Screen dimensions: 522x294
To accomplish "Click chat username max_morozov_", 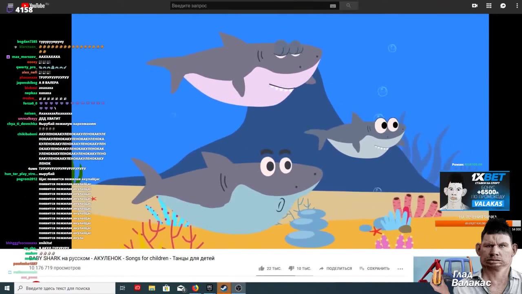I will 24,57.
